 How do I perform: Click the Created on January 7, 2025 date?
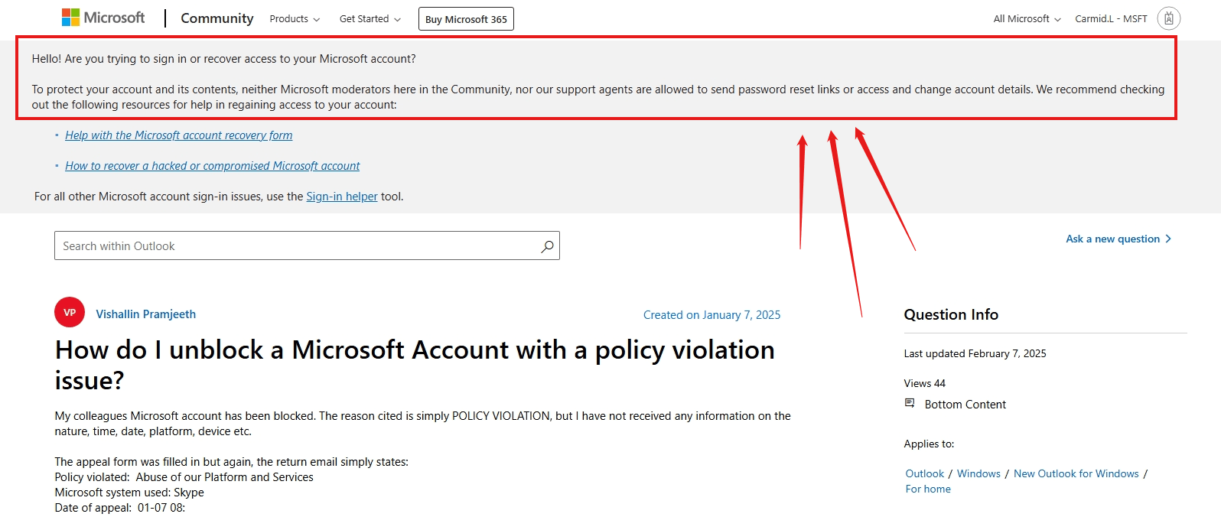coord(711,315)
